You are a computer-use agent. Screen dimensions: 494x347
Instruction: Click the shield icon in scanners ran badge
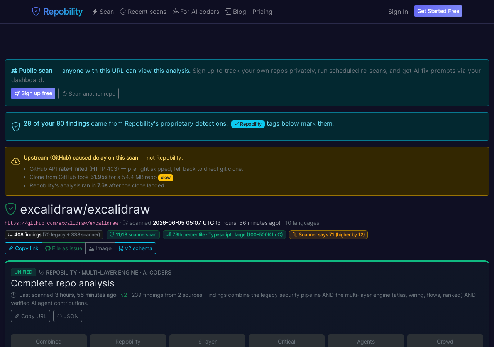click(112, 234)
